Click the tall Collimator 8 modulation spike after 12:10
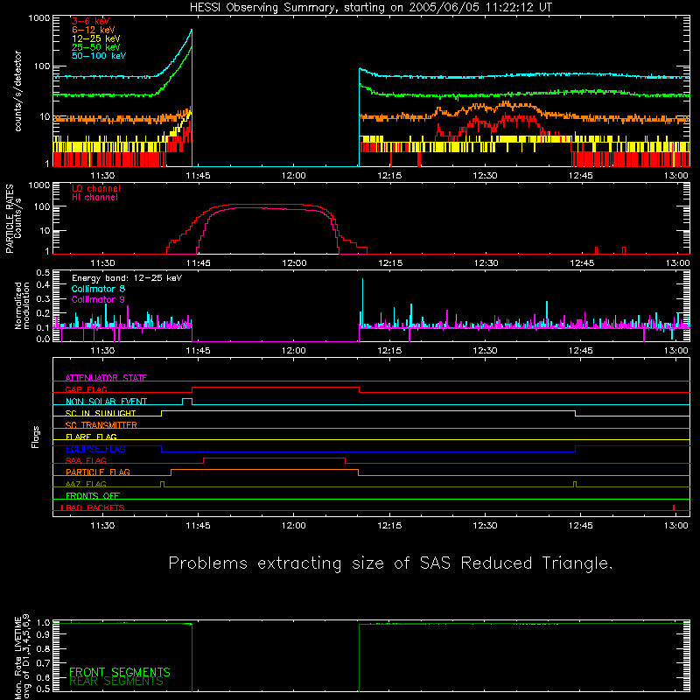Image resolution: width=700 pixels, height=700 pixels. pyautogui.click(x=362, y=302)
